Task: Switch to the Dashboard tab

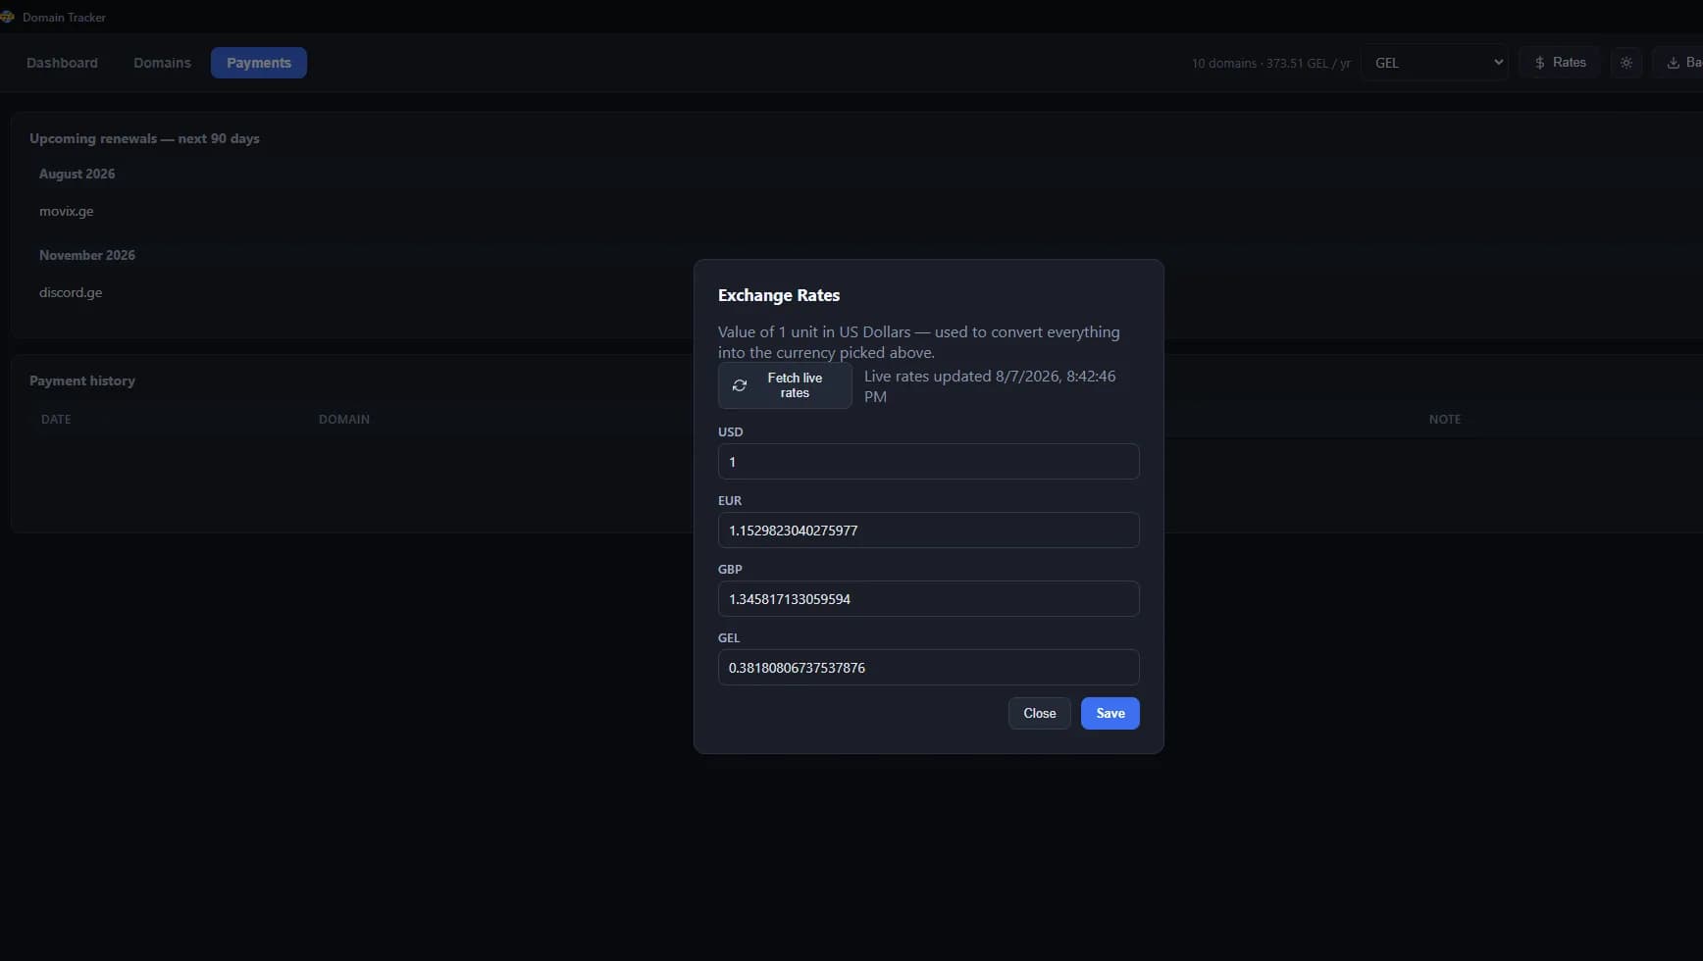Action: coord(62,63)
